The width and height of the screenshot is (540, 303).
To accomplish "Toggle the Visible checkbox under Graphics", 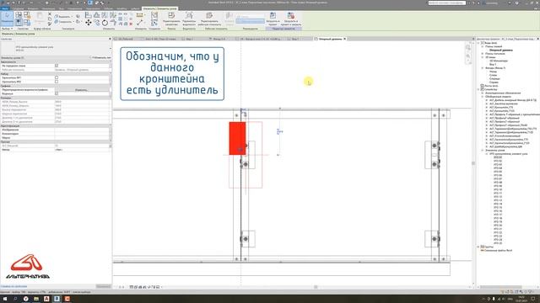I will [57, 93].
